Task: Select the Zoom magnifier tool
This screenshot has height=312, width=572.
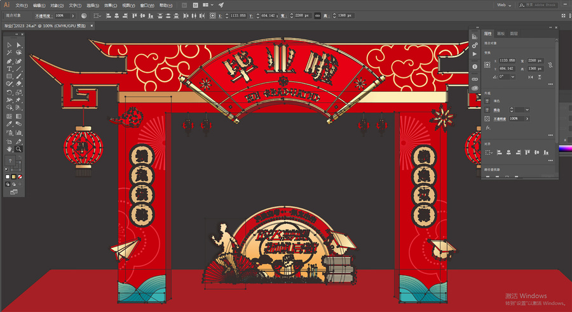Action: [18, 149]
